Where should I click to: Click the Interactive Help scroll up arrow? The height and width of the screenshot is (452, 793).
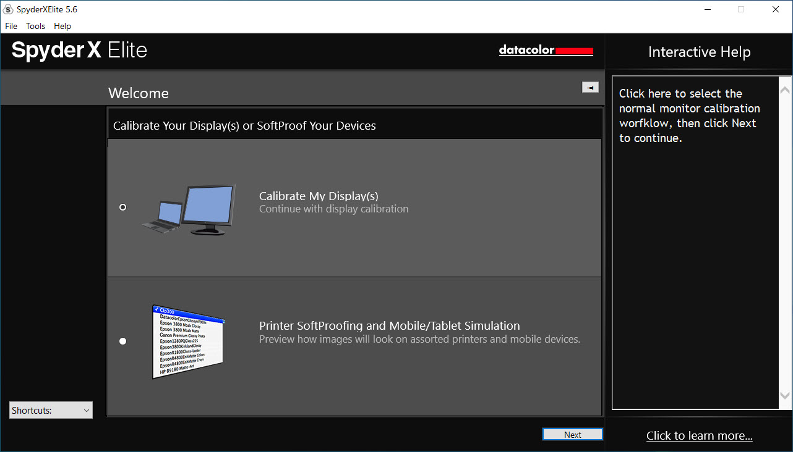click(785, 90)
